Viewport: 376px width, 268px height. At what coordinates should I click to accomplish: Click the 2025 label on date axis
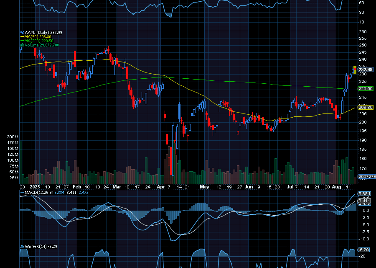click(35, 187)
